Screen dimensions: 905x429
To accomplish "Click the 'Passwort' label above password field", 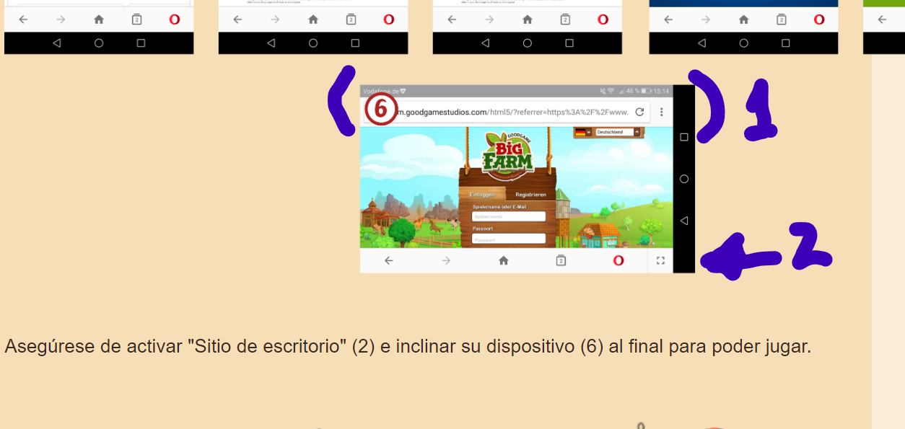I will click(483, 229).
